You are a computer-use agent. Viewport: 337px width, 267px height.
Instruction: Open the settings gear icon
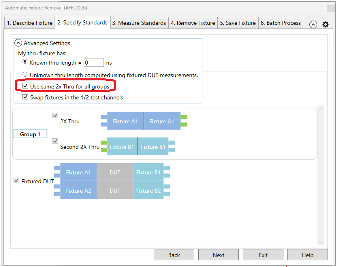pyautogui.click(x=325, y=24)
